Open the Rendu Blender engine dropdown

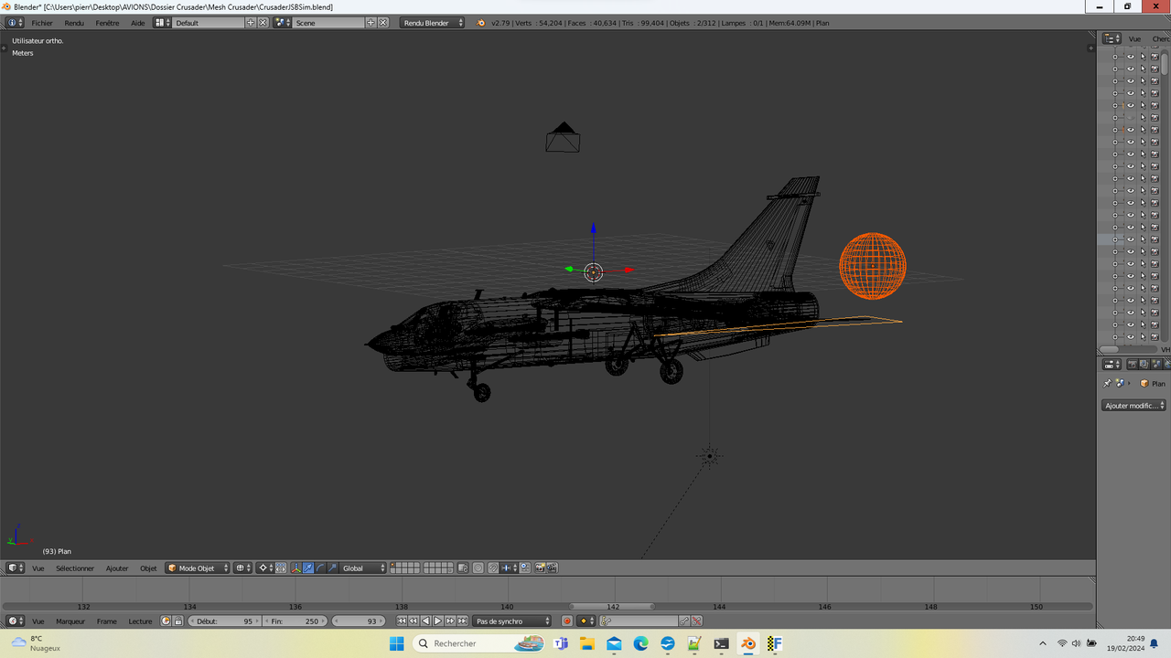pos(432,22)
